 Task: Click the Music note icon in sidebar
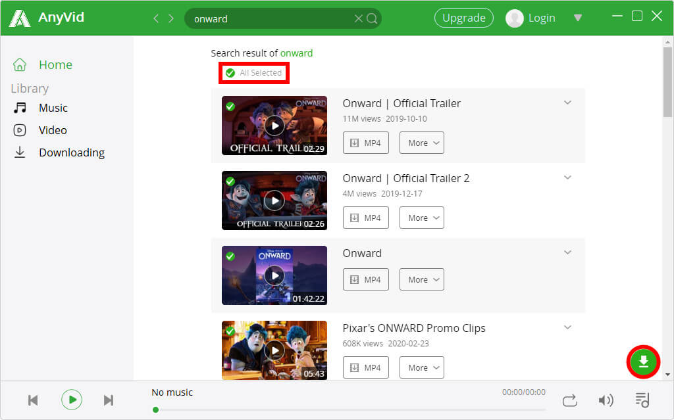(x=20, y=108)
